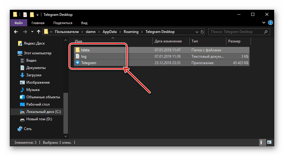Screen dimensions: 284x156
Task: Click the tdata folder icon
Action: (x=78, y=50)
